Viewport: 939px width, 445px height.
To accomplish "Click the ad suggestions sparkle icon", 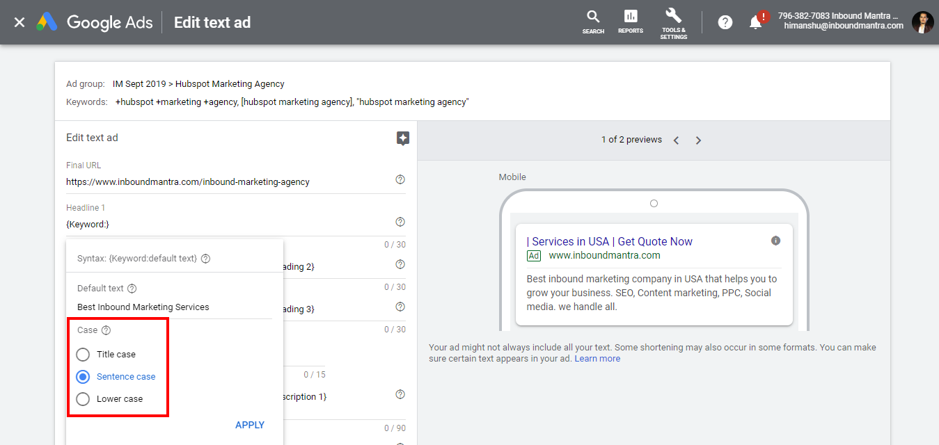I will click(402, 138).
